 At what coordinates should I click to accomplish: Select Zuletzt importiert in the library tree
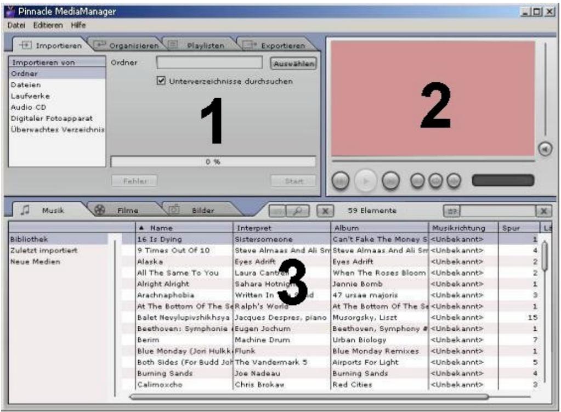[58, 250]
